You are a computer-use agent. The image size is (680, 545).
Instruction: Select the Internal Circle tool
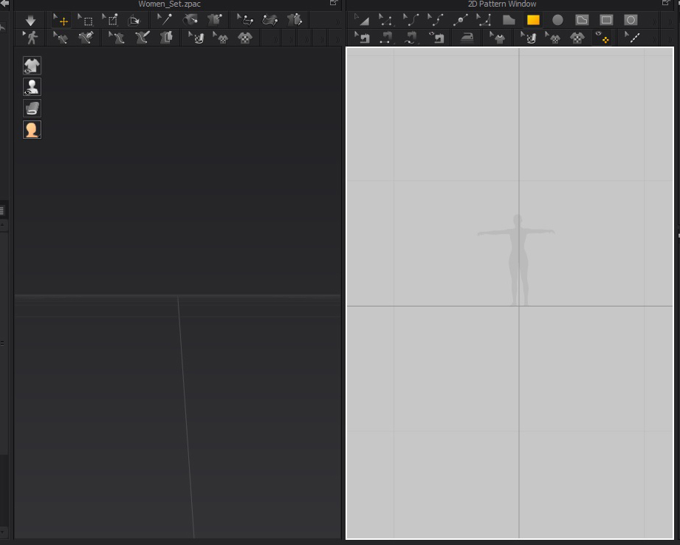click(x=631, y=20)
